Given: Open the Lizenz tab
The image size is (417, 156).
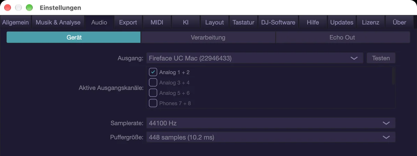Looking at the screenshot, I should click(x=370, y=22).
